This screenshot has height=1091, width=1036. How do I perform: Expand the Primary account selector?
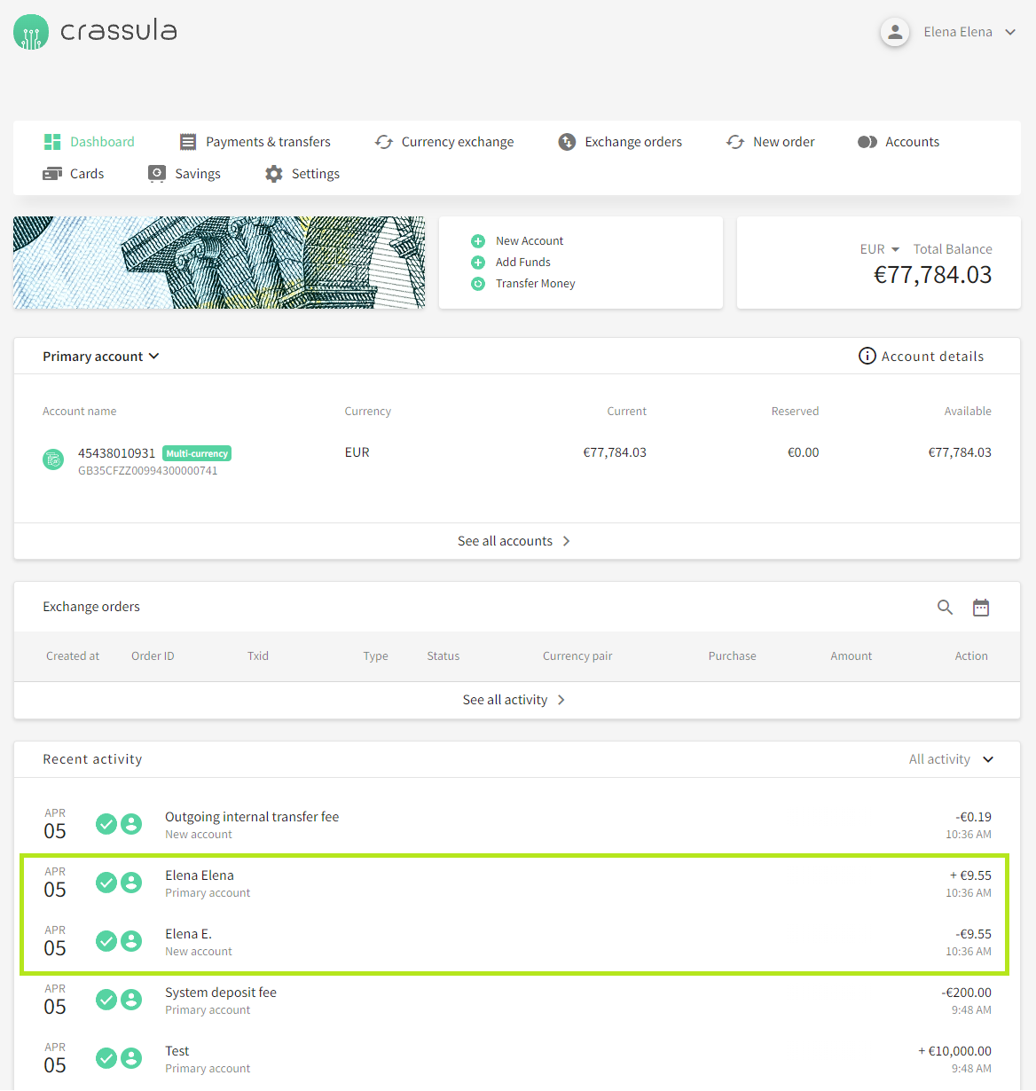101,357
